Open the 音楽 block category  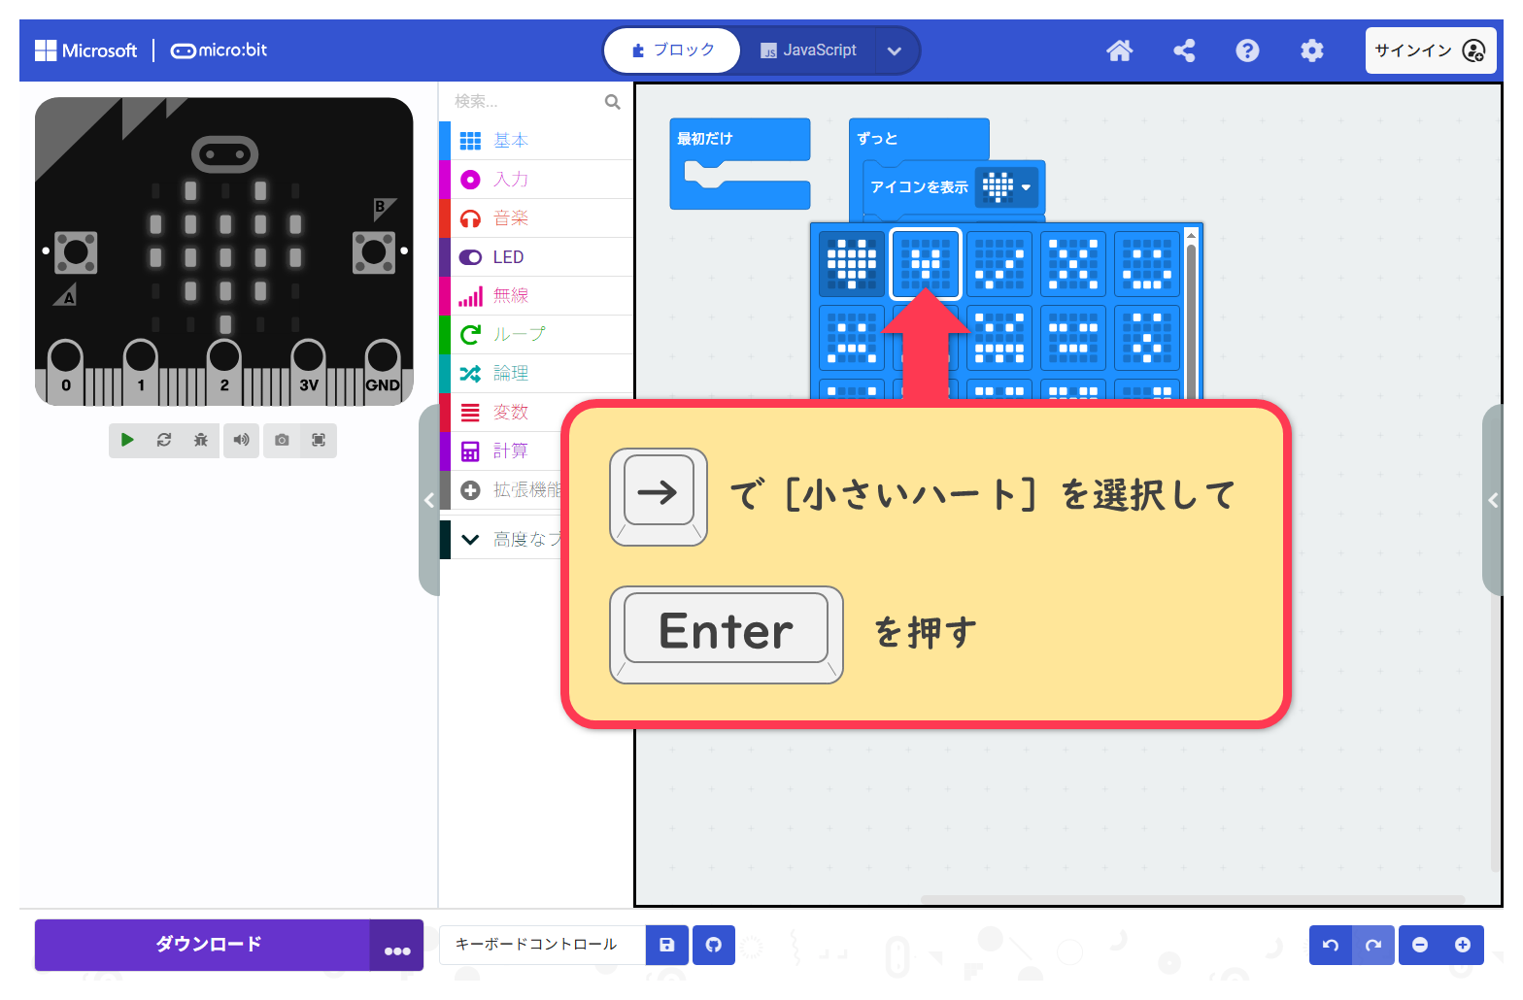click(537, 218)
